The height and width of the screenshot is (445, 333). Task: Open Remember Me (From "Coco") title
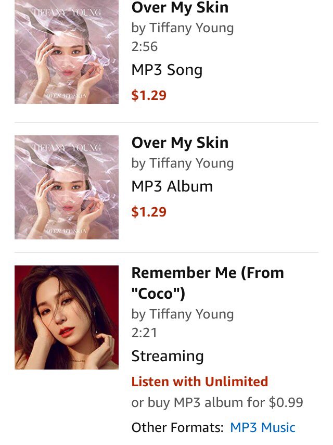(x=207, y=283)
